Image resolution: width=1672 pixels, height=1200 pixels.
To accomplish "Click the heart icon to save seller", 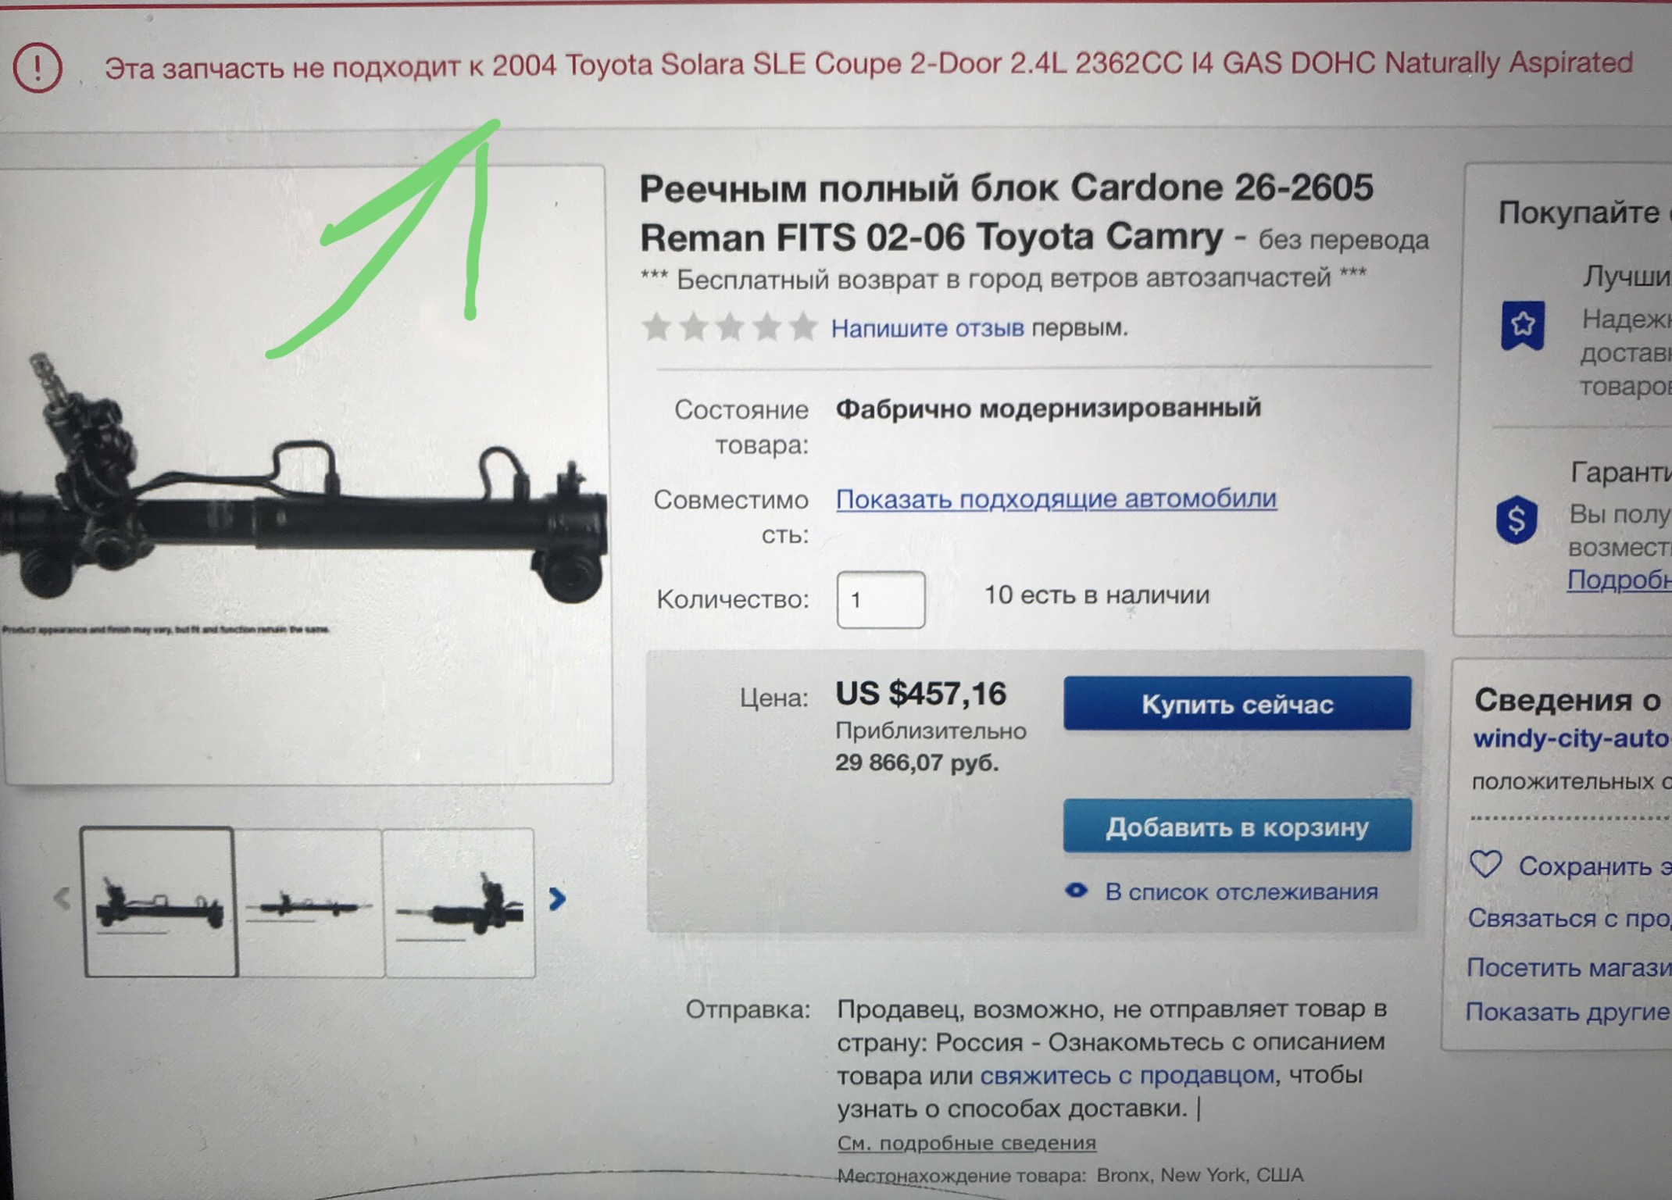I will (1484, 864).
